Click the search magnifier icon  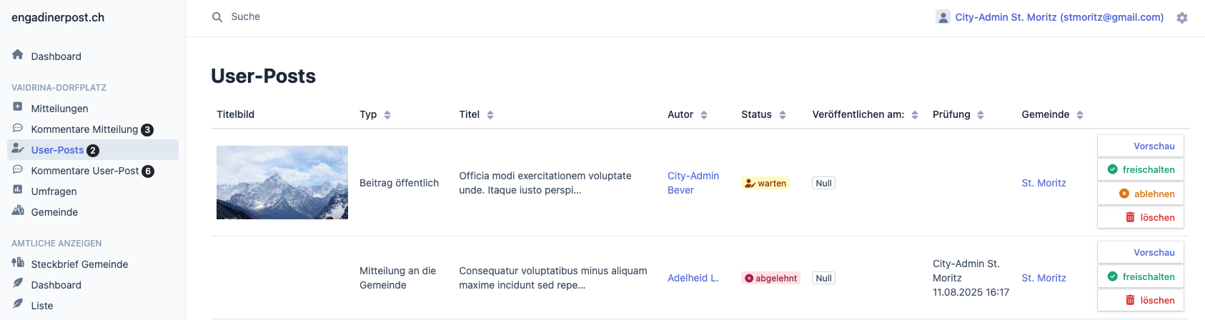[217, 17]
